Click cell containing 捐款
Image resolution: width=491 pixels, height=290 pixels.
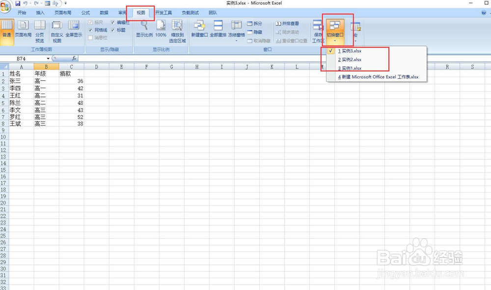tap(71, 74)
